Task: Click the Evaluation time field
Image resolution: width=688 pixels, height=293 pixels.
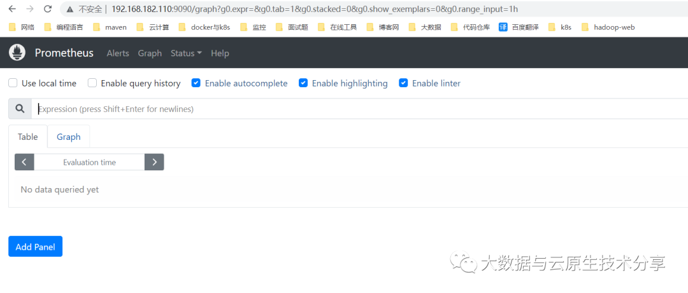Action: (x=90, y=162)
